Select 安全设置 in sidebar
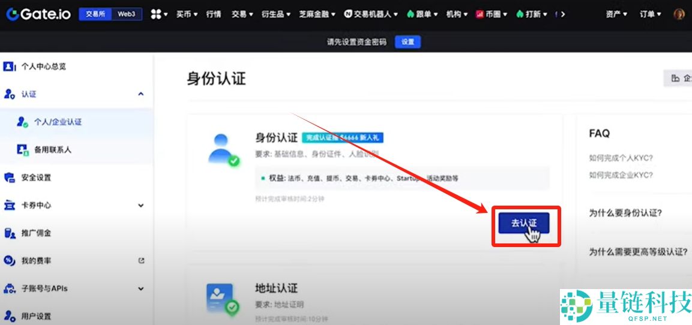Viewport: 692px width, 325px height. [36, 177]
